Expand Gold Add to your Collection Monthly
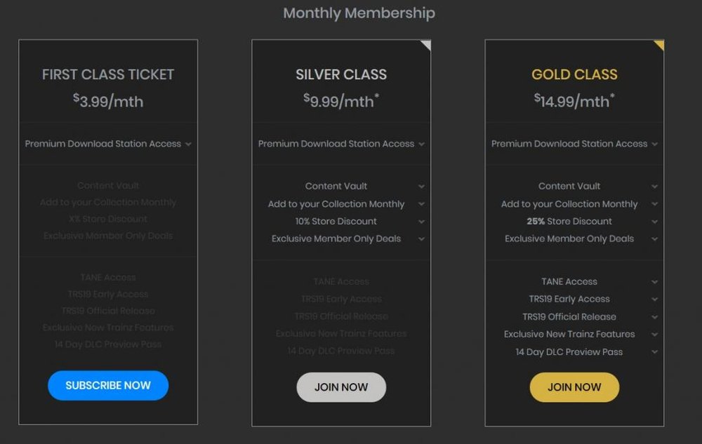The width and height of the screenshot is (702, 444). tap(654, 204)
